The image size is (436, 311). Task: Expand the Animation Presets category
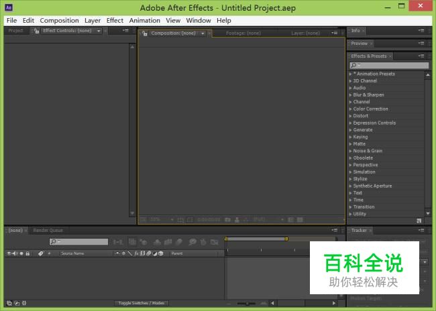point(350,74)
